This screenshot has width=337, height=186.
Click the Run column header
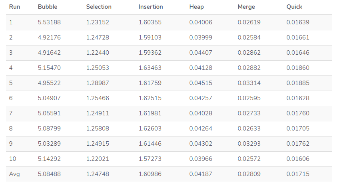14,7
